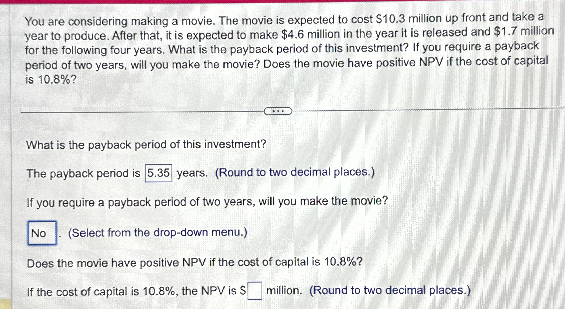Click the payback period question text
Viewport: 565px width, 309px height.
click(145, 144)
